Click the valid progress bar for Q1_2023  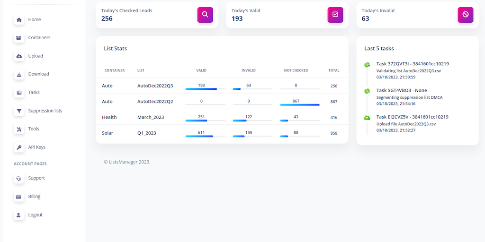[x=205, y=136]
